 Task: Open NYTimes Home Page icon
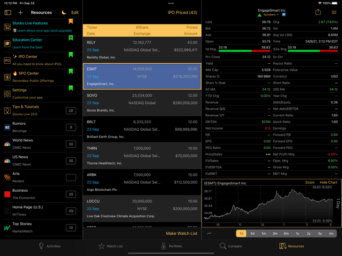(x=7, y=211)
